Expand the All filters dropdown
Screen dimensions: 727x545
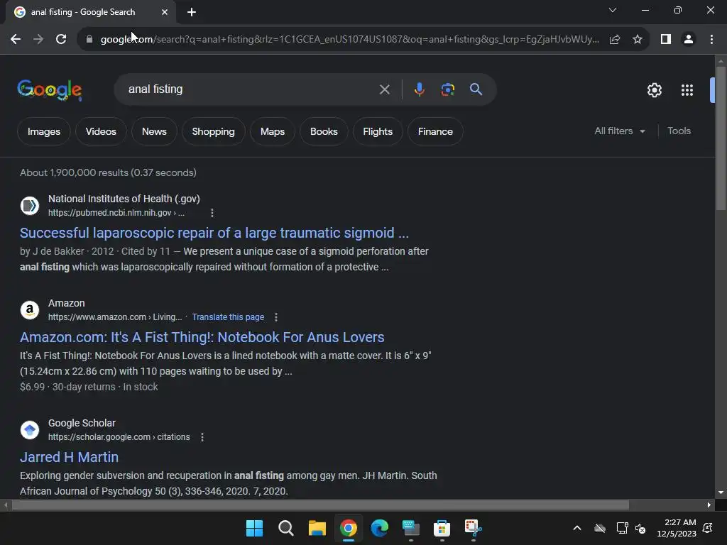click(619, 131)
